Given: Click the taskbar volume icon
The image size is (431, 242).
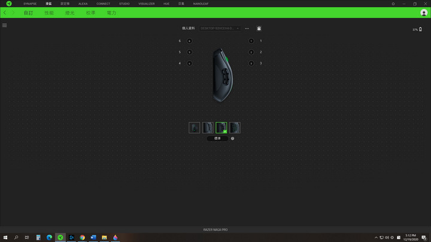Looking at the screenshot, I should [387, 237].
